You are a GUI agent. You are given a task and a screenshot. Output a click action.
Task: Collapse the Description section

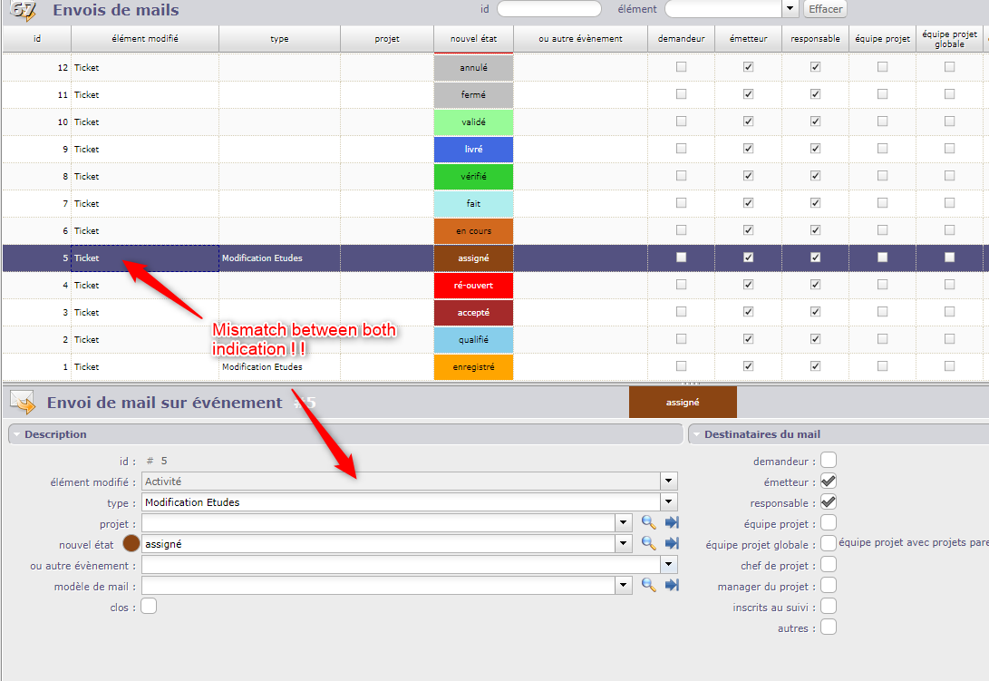tap(17, 434)
